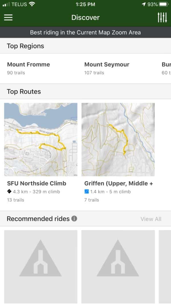This screenshot has width=171, height=305.
Task: View All recommended rides
Action: (x=151, y=219)
